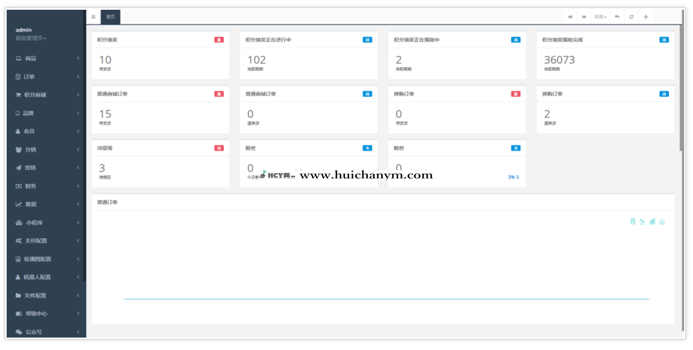This screenshot has width=693, height=350.
Task: Click the back arrow icon in top toolbar
Action: (617, 17)
